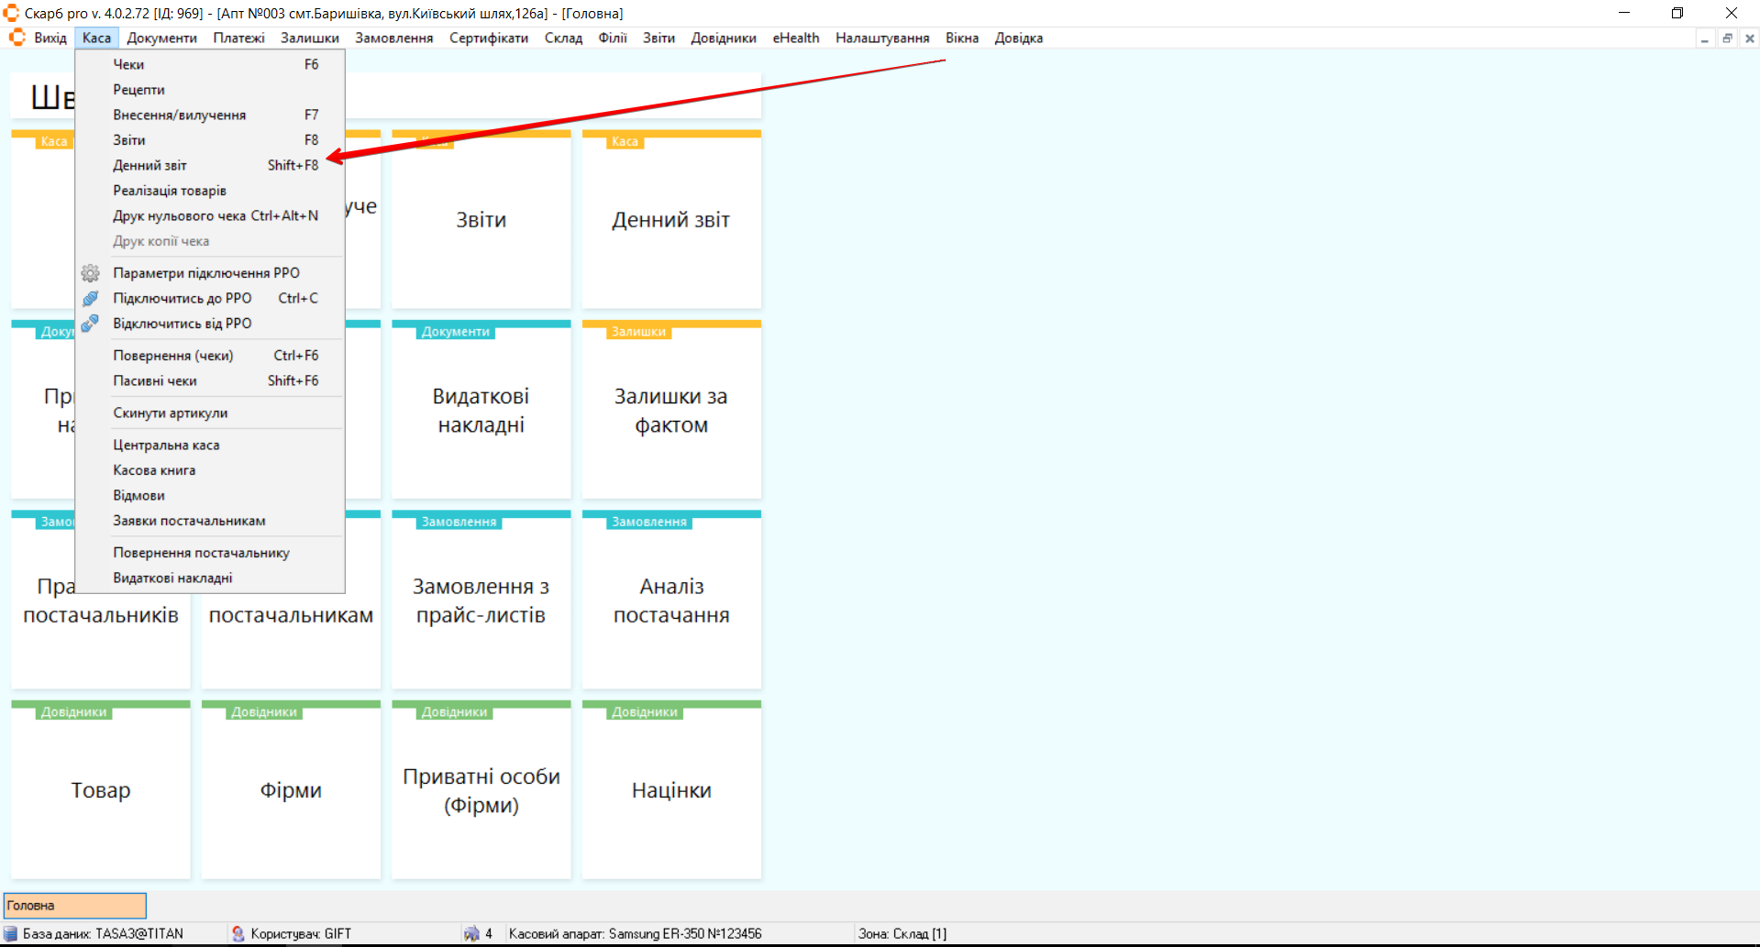This screenshot has height=947, width=1760.
Task: Open the Залишки за фактом tile
Action: 670,411
